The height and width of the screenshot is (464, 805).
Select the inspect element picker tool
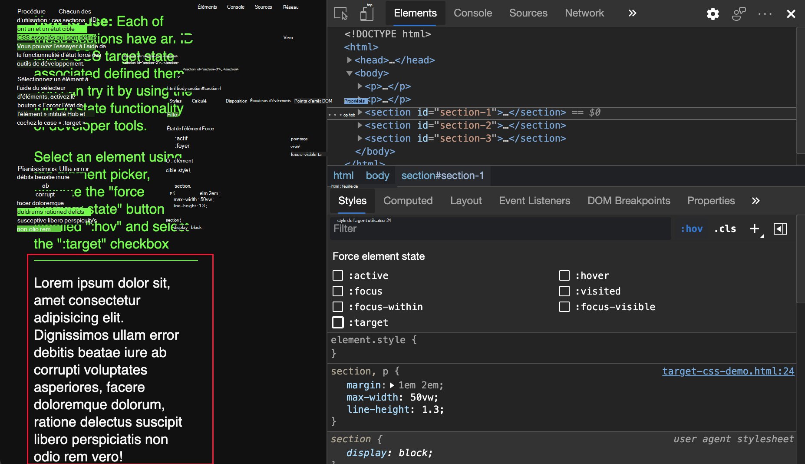341,13
